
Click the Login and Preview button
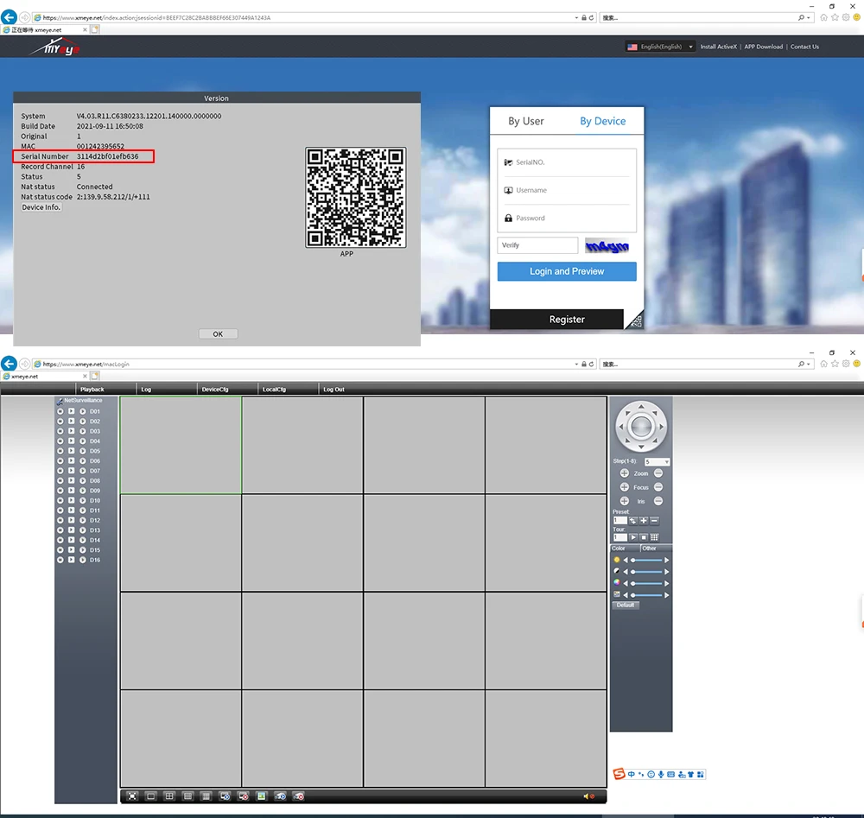[567, 271]
